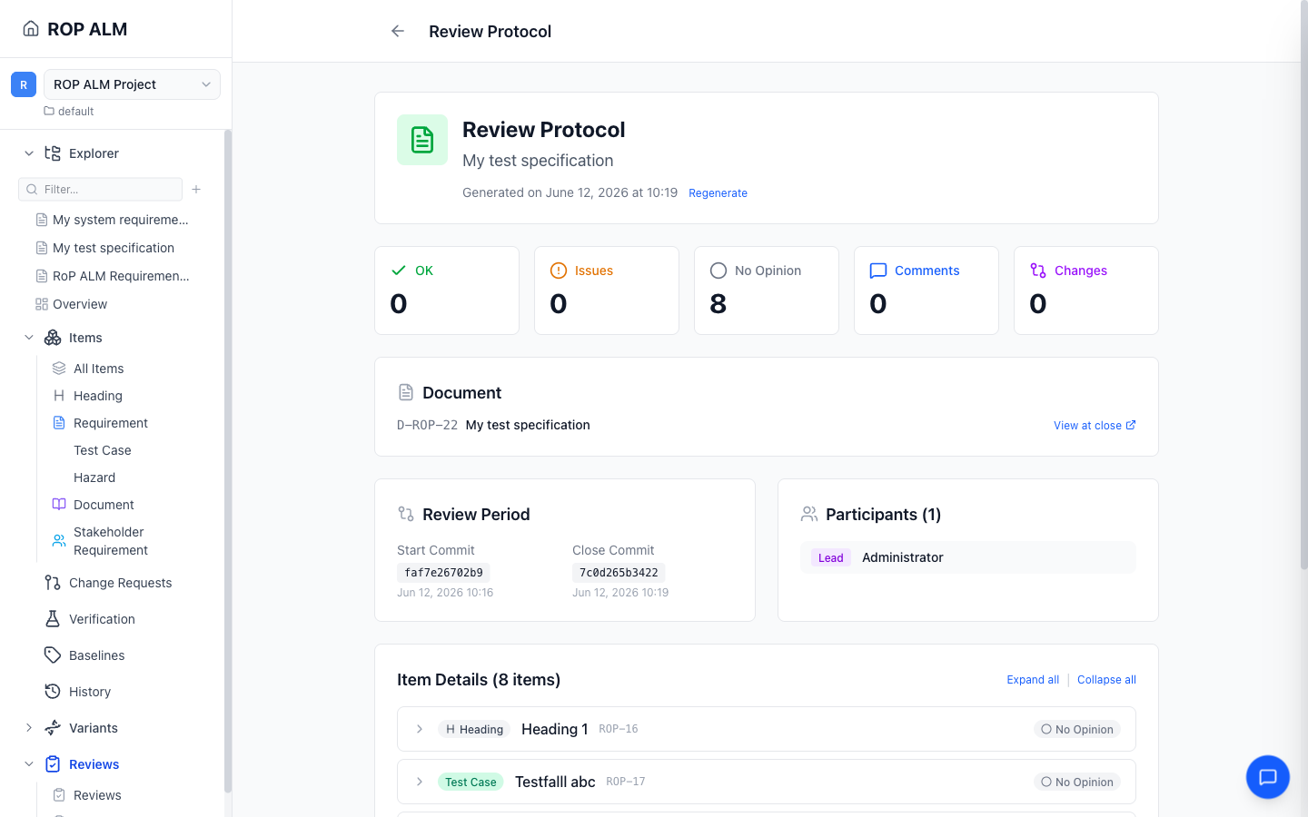Click the Baselines tag icon
The height and width of the screenshot is (817, 1308).
53,655
